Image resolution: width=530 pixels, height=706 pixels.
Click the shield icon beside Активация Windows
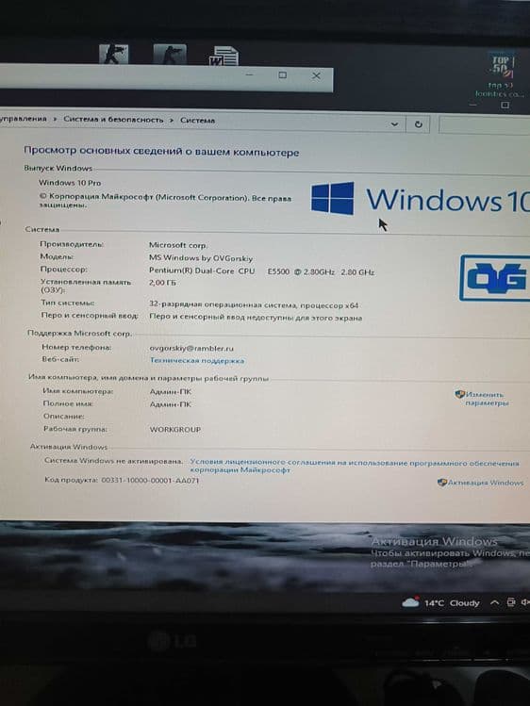point(441,483)
